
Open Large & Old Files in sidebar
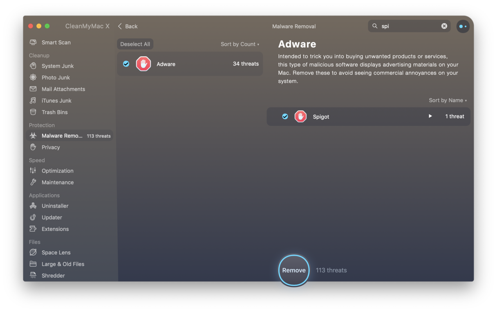tap(63, 264)
